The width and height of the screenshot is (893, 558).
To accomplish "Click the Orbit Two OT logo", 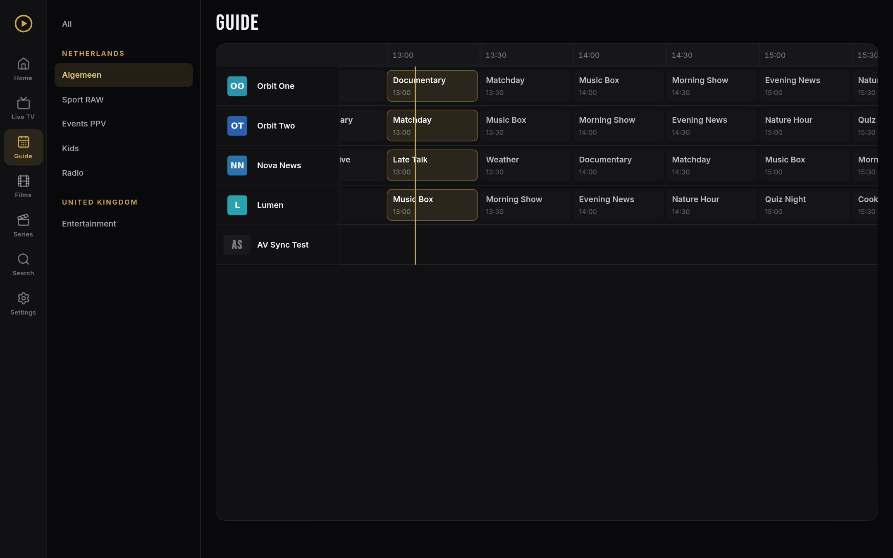I will click(237, 126).
